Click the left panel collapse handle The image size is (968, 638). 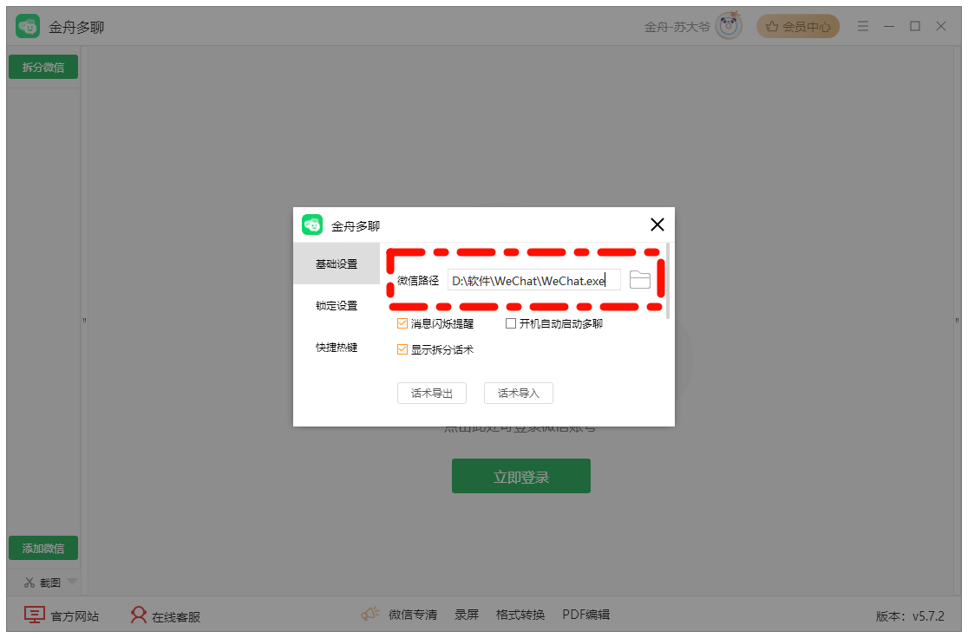(84, 320)
